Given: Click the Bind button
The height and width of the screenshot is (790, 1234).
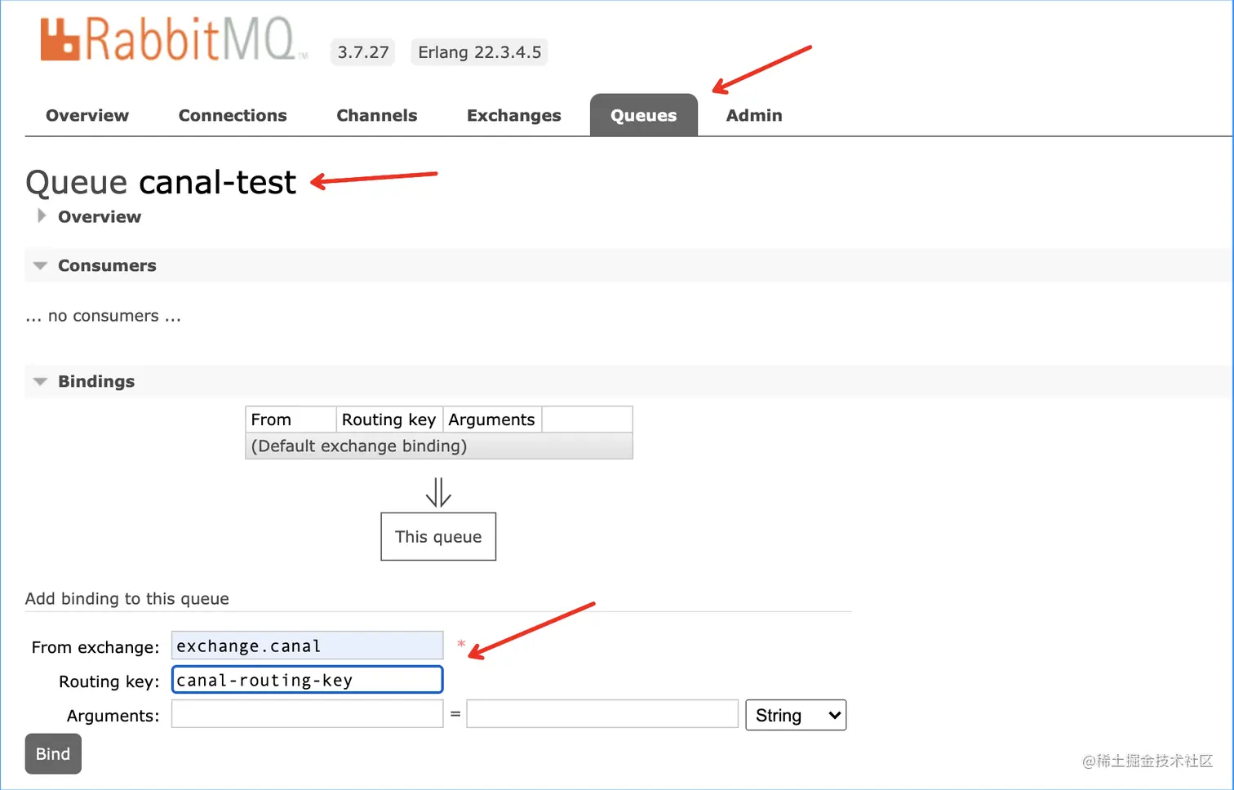Looking at the screenshot, I should coord(53,754).
